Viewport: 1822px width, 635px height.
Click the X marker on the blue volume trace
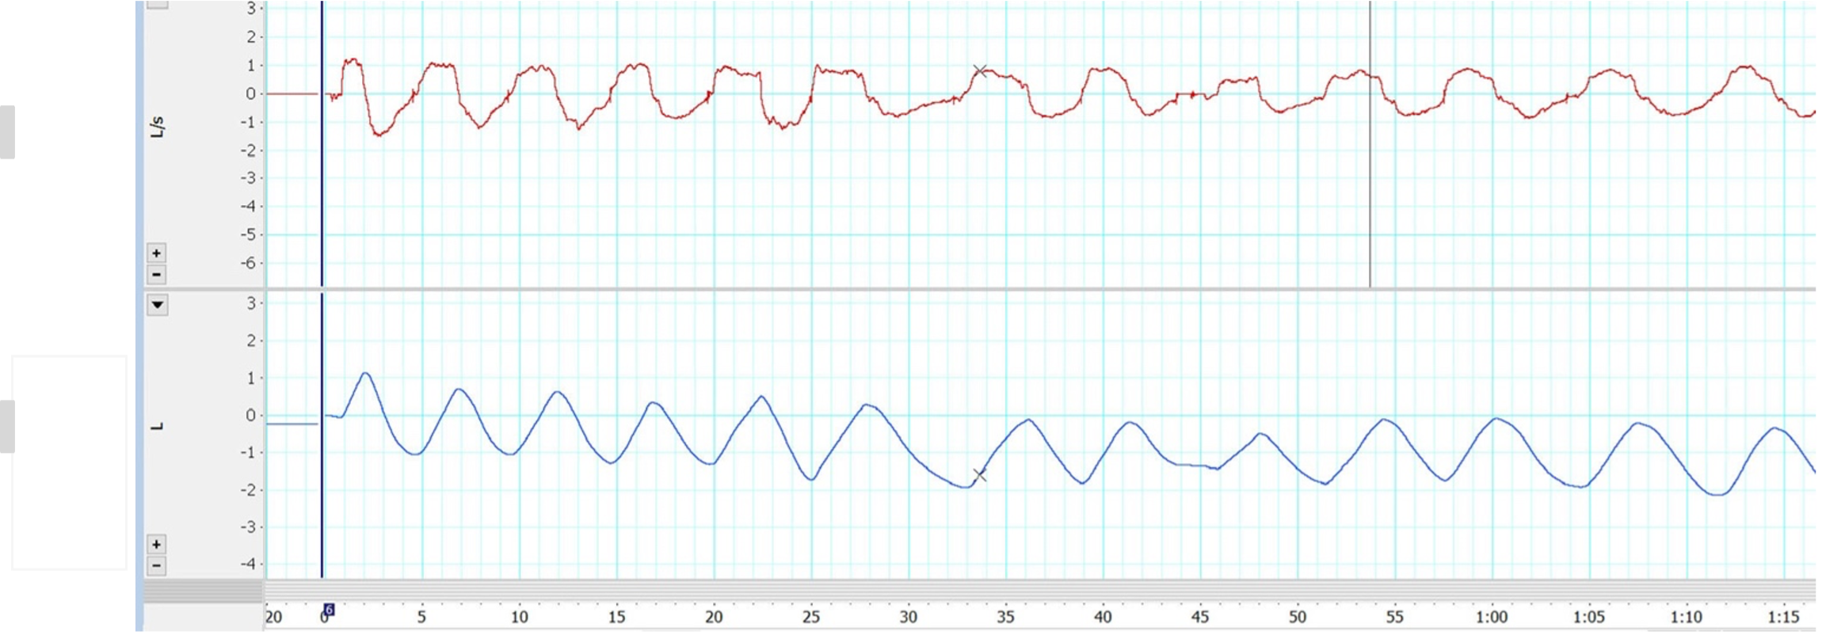pyautogui.click(x=980, y=475)
